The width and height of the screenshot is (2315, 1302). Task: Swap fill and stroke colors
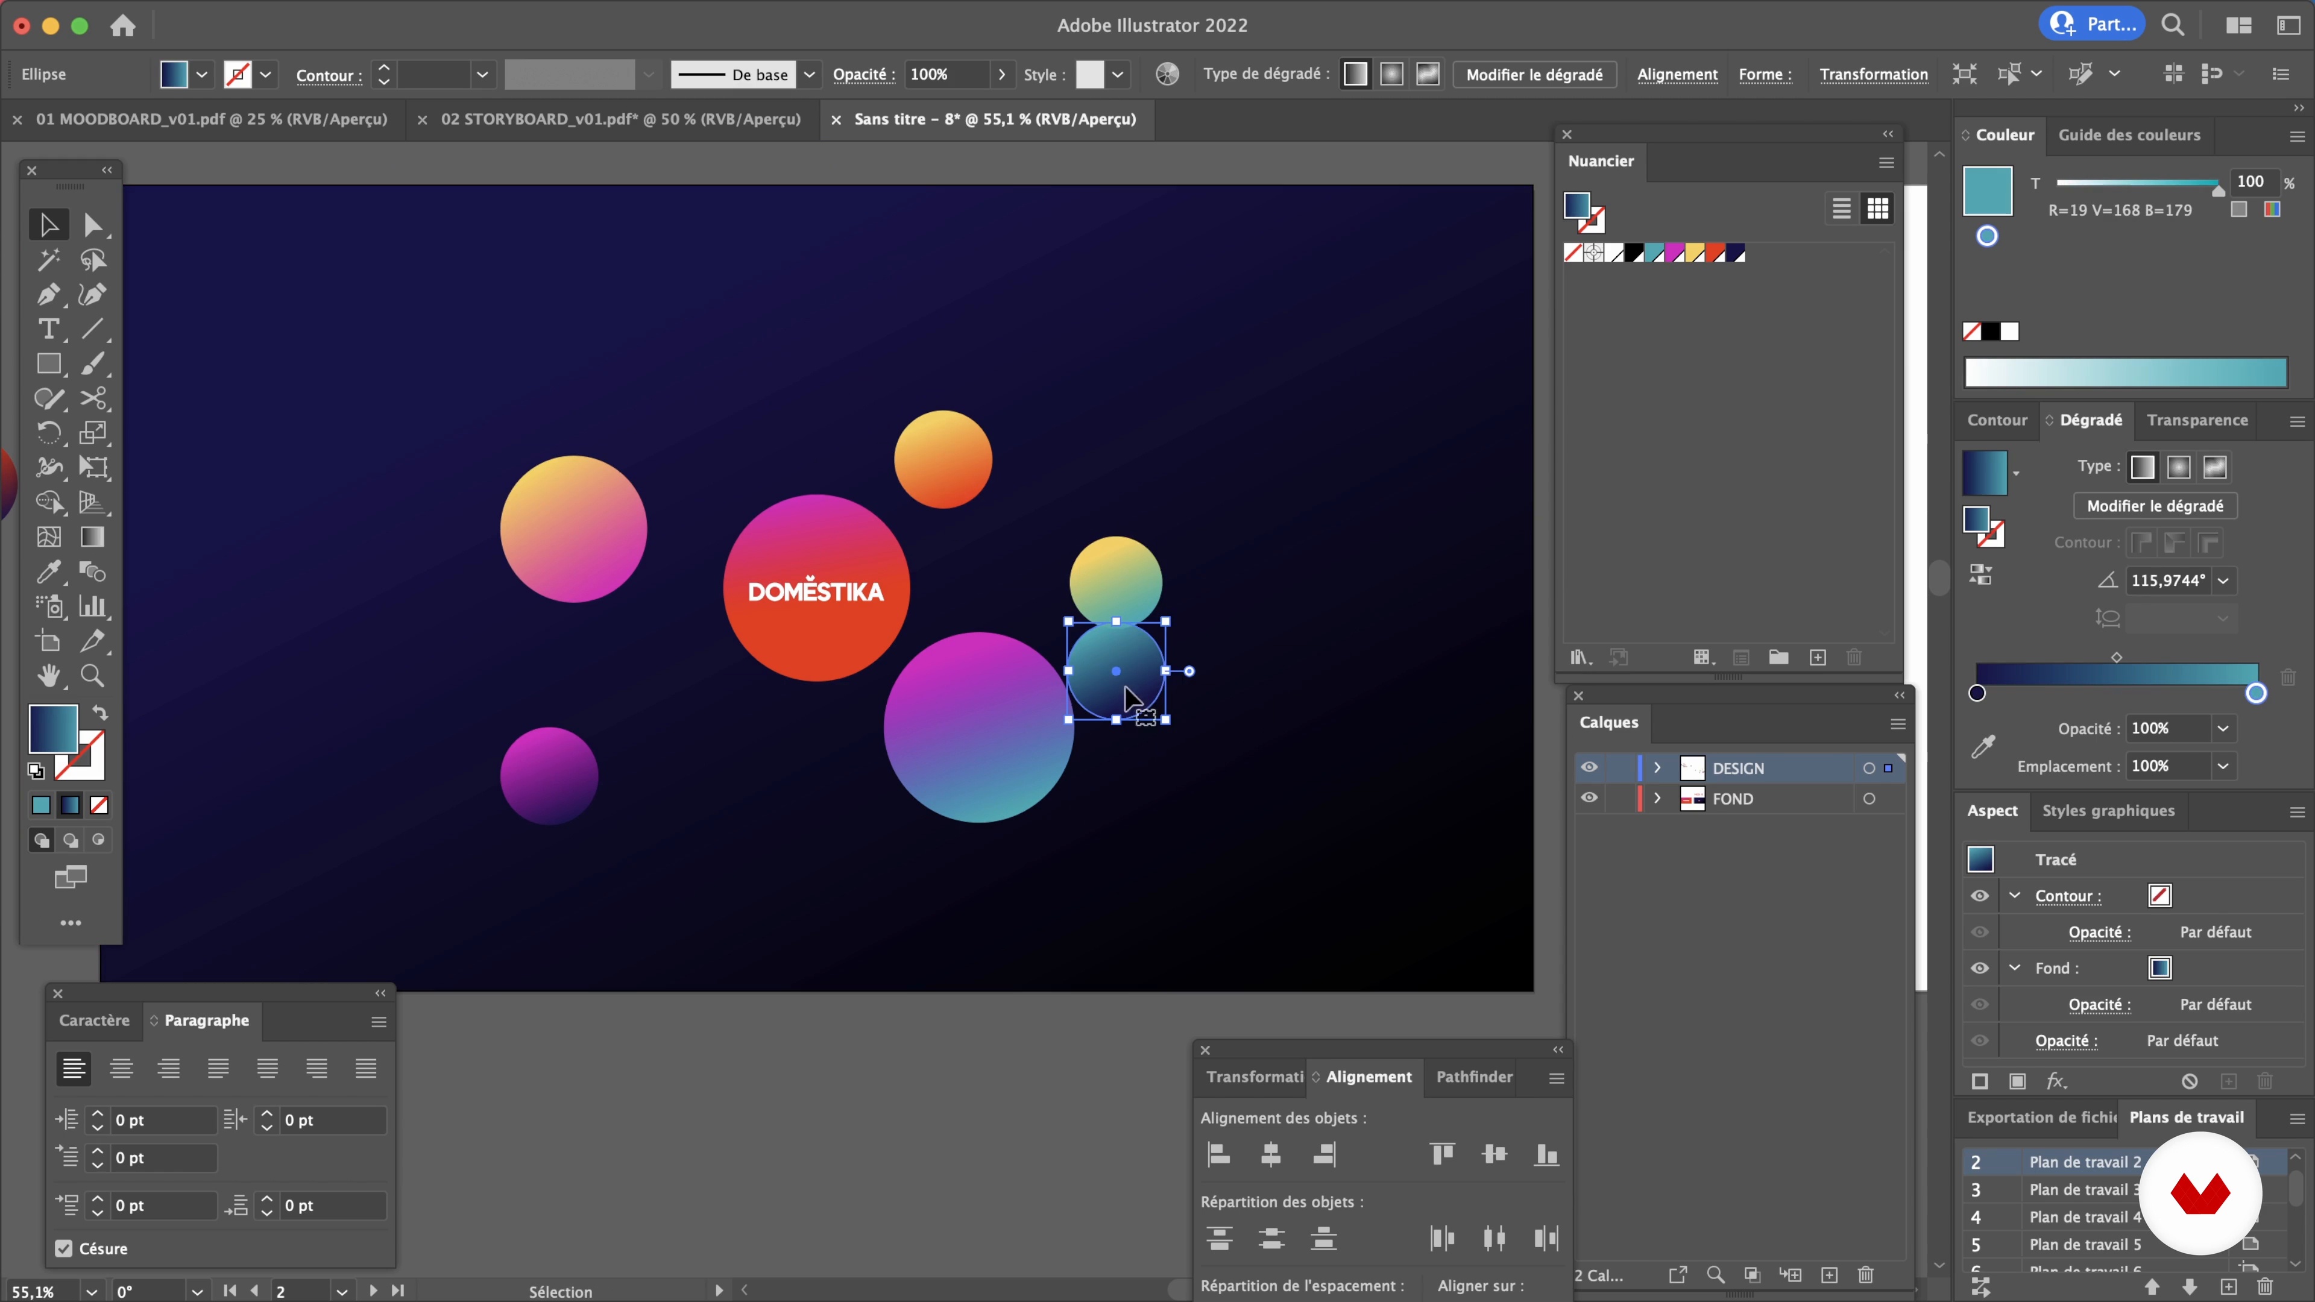[x=99, y=714]
